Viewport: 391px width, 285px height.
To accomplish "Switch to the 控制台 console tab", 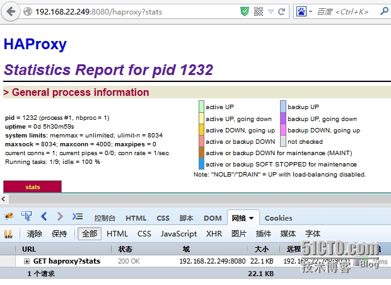I will pos(105,218).
